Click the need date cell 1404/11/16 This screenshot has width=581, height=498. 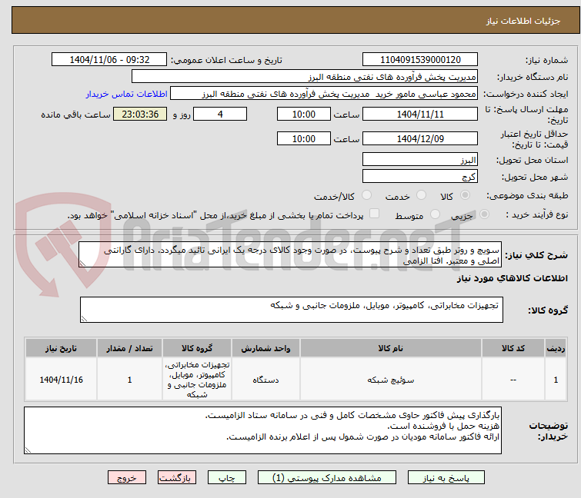(x=61, y=380)
